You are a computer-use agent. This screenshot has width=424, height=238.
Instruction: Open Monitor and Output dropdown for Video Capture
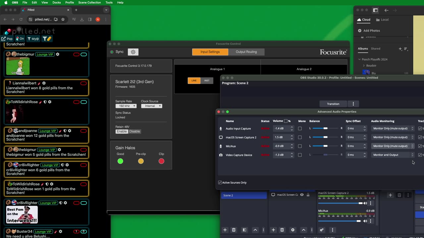[393, 155]
